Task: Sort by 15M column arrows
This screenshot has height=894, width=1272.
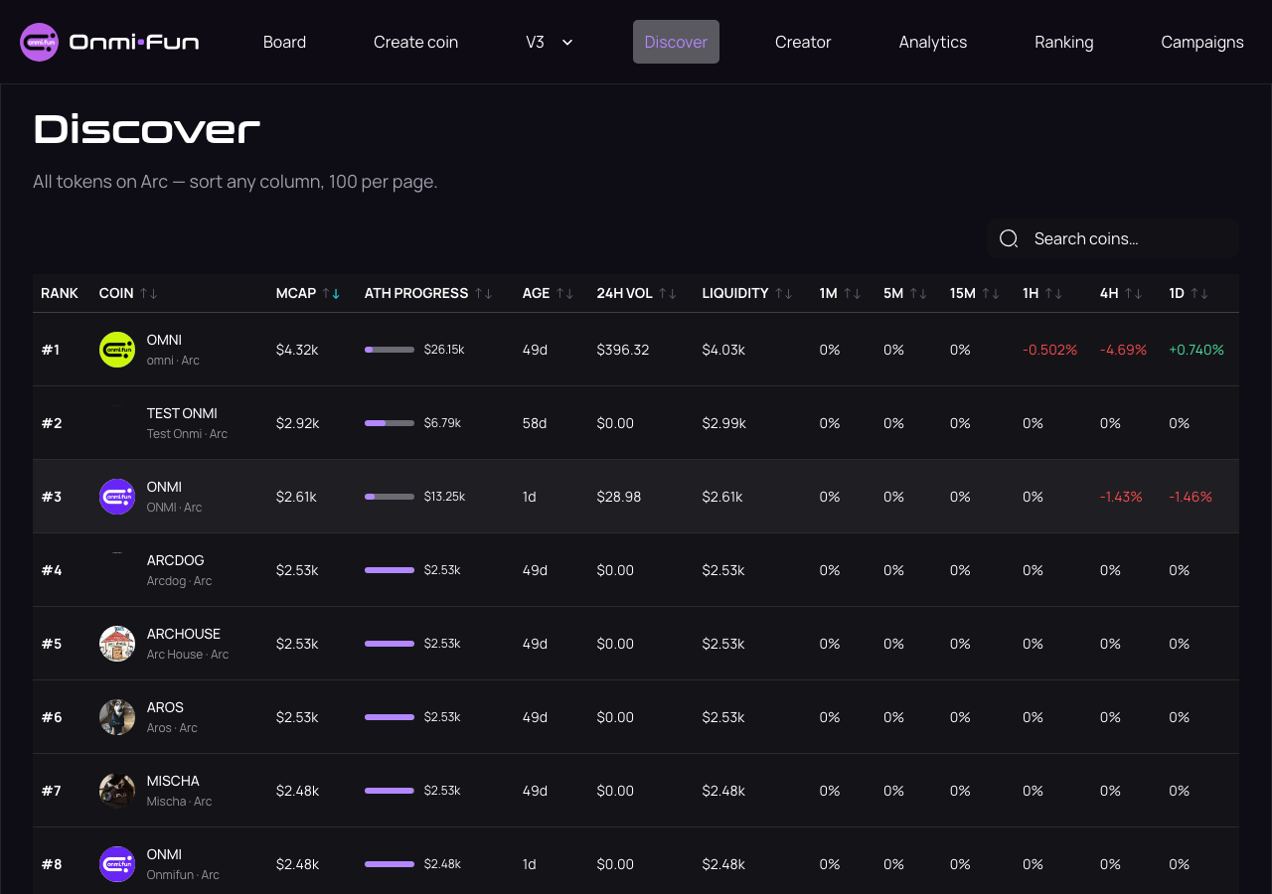Action: tap(991, 293)
